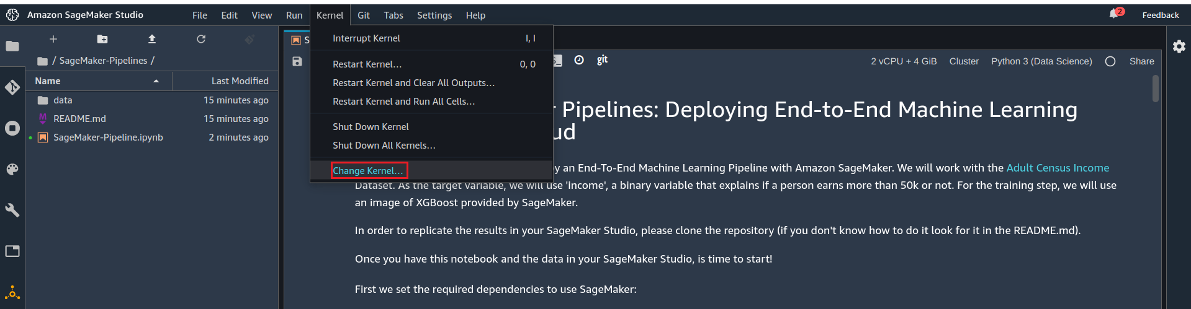Open the Adult Census Income link
1191x309 pixels.
tap(1057, 168)
